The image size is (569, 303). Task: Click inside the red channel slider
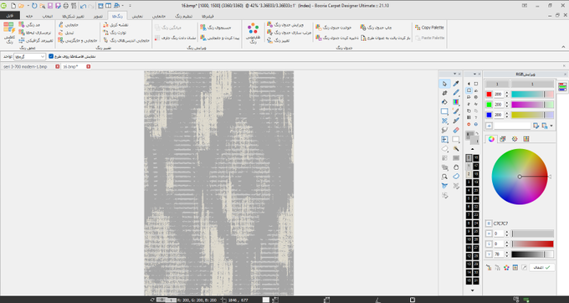[532, 95]
